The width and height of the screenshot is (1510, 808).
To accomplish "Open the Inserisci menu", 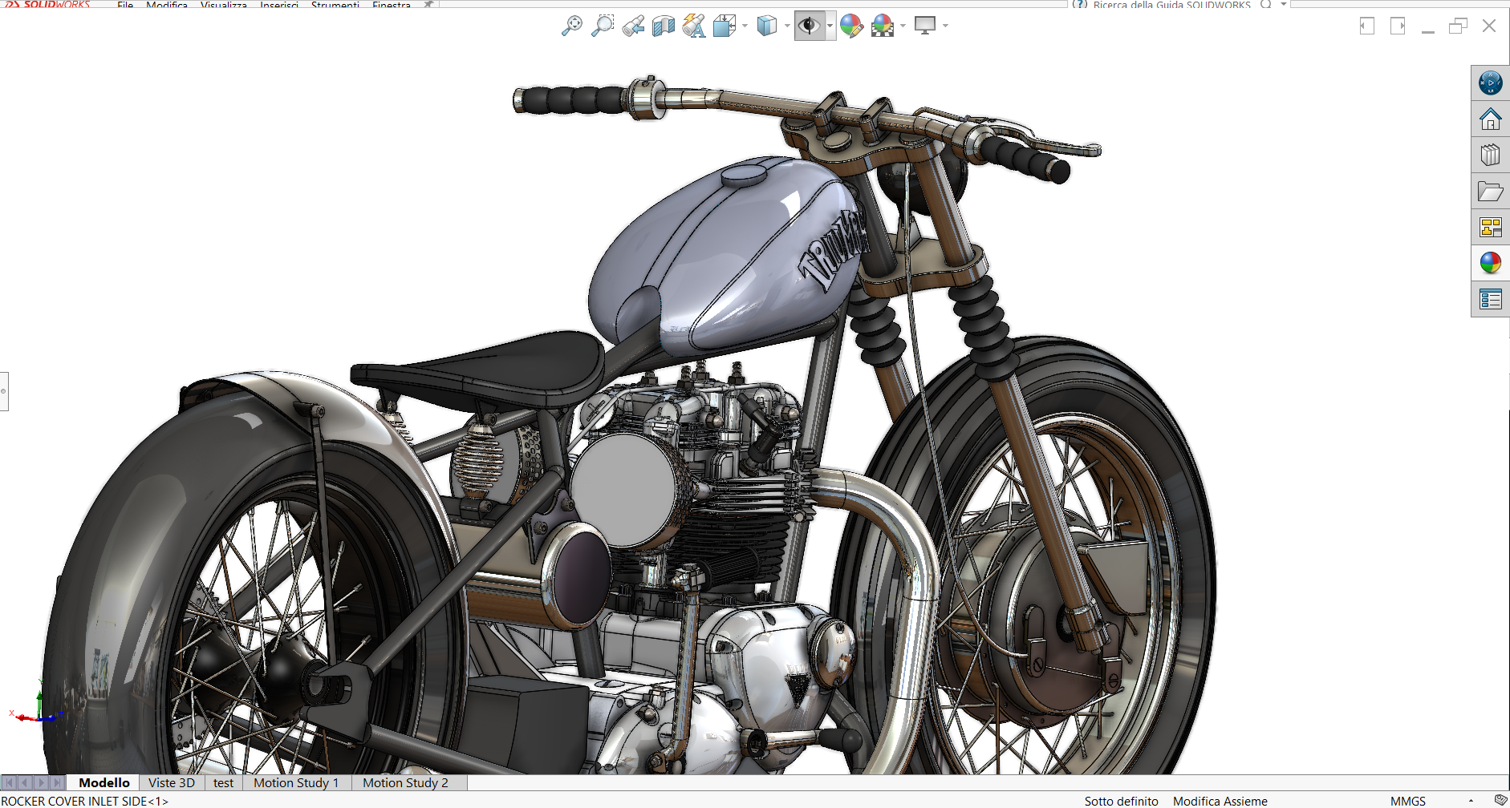I will pyautogui.click(x=279, y=5).
